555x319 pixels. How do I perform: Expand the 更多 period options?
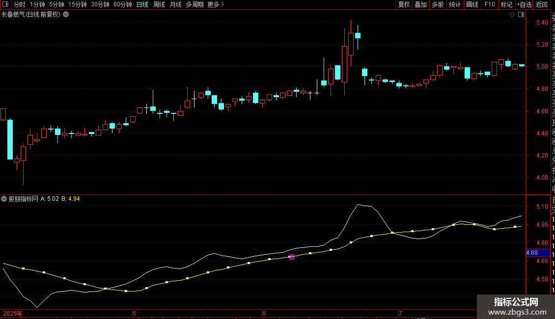tap(216, 4)
